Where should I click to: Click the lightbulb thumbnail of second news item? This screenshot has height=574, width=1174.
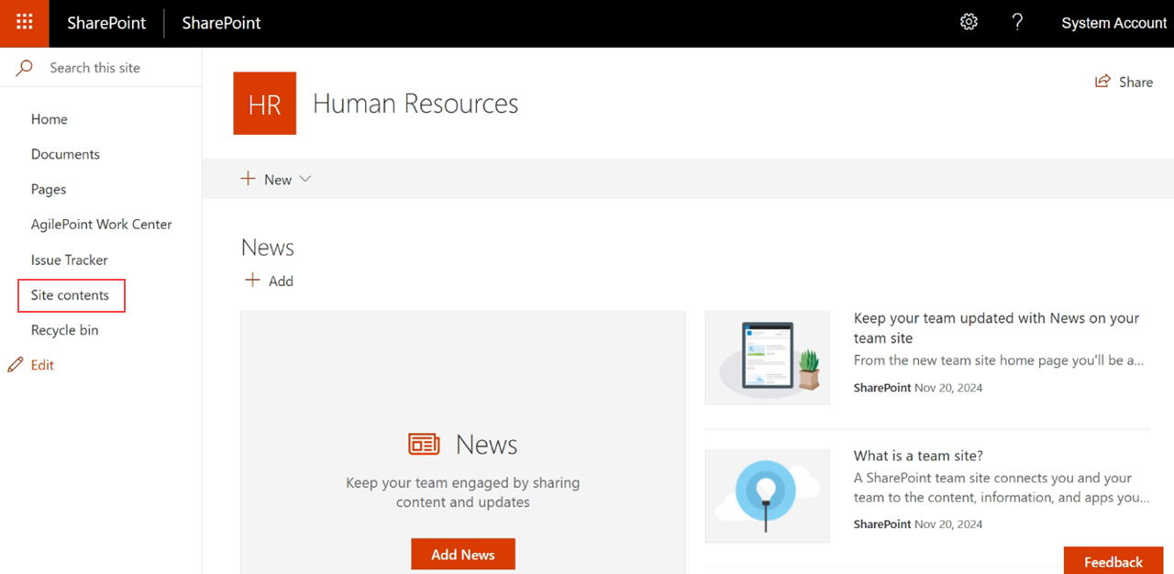768,496
